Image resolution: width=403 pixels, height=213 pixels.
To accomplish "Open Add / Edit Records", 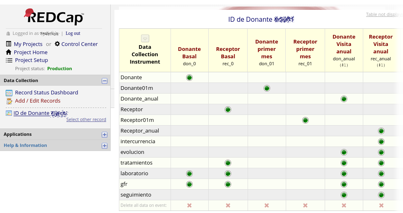I will coord(37,101).
